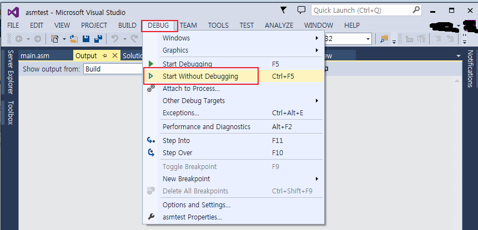This screenshot has height=230, width=478.
Task: Pin the Output window with pushpin
Action: coord(104,55)
